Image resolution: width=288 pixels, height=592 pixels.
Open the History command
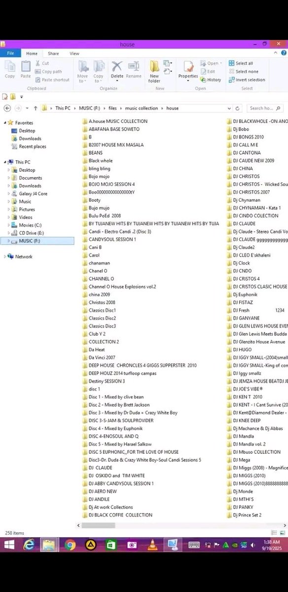click(x=211, y=79)
